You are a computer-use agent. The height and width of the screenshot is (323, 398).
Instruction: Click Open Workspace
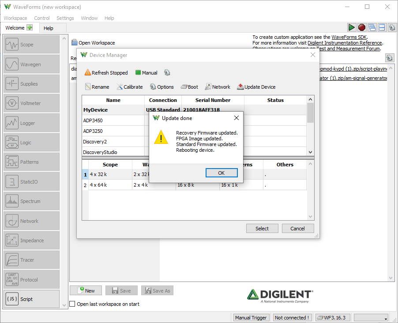(93, 43)
